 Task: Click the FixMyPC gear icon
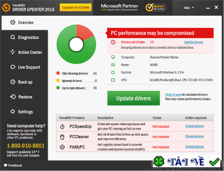pos(62,147)
